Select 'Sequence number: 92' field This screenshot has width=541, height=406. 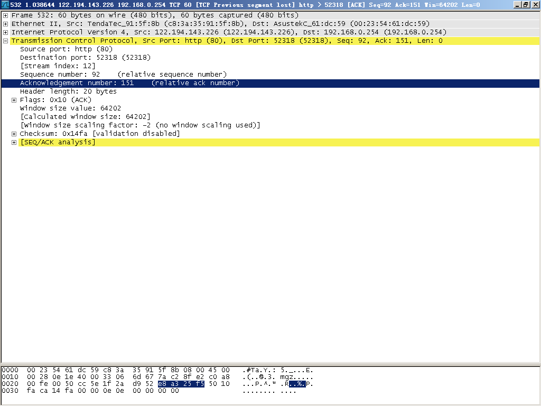pyautogui.click(x=123, y=75)
